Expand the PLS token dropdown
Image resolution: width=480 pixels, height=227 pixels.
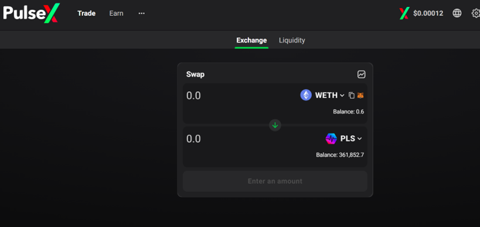(351, 139)
